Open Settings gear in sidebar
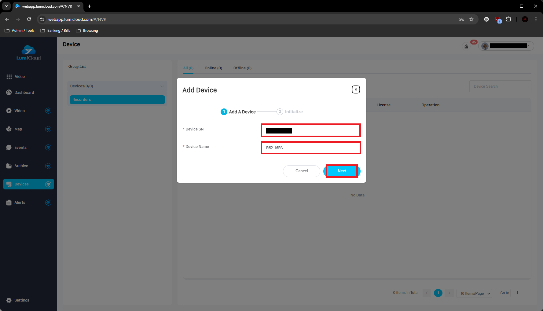Image resolution: width=543 pixels, height=311 pixels. pos(9,300)
